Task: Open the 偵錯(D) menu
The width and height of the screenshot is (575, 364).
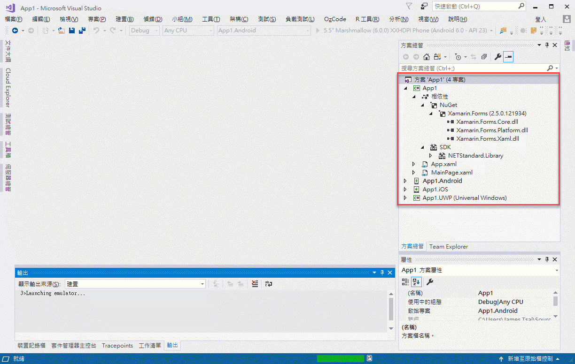Action: click(x=153, y=19)
